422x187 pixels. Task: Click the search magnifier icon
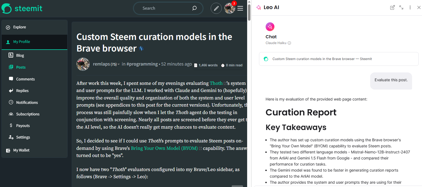click(x=194, y=8)
